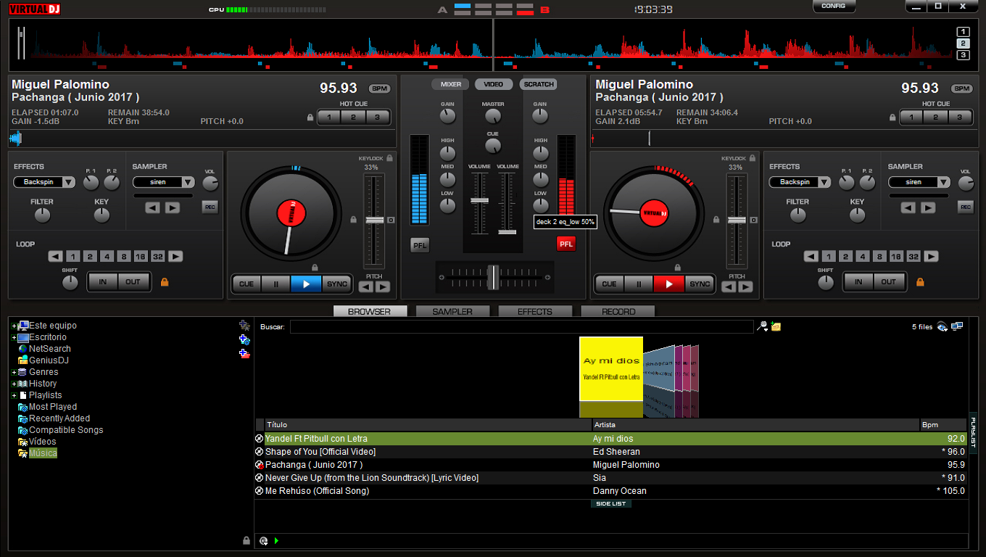Image resolution: width=986 pixels, height=557 pixels.
Task: Expand the History tree node
Action: point(14,384)
